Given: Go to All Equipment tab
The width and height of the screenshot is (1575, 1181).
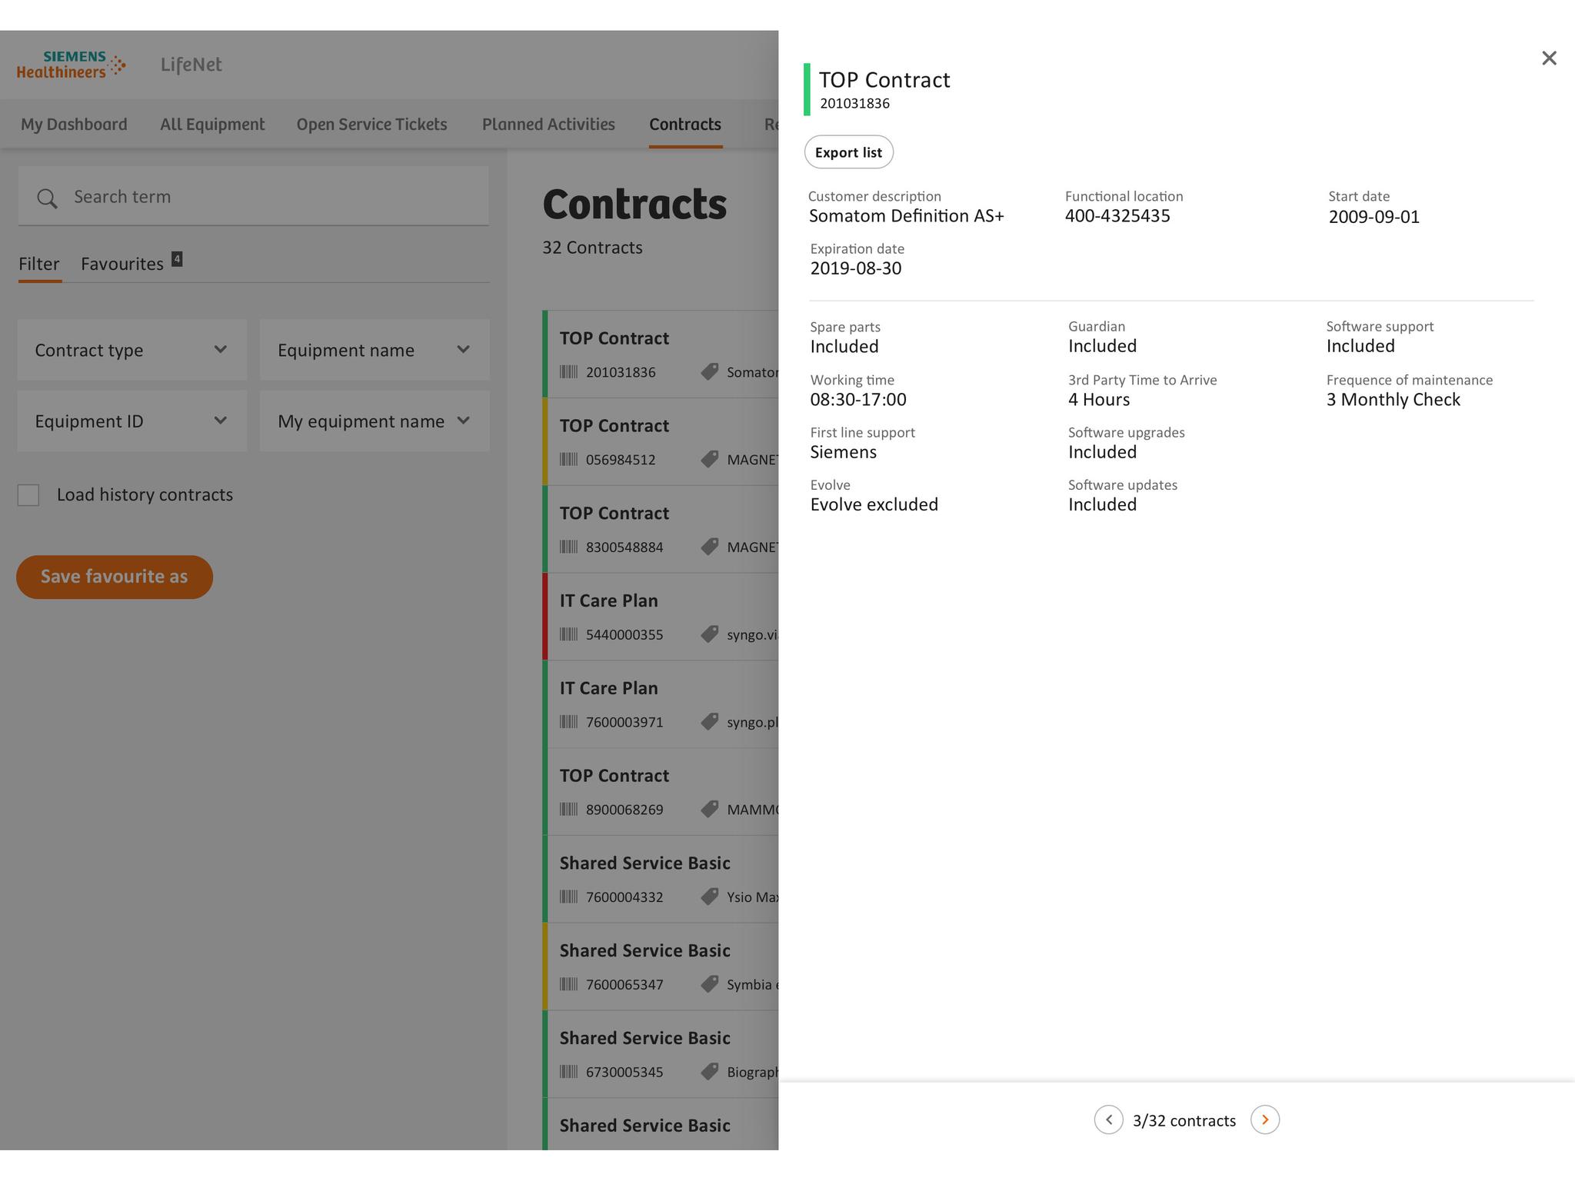Looking at the screenshot, I should click(x=212, y=125).
